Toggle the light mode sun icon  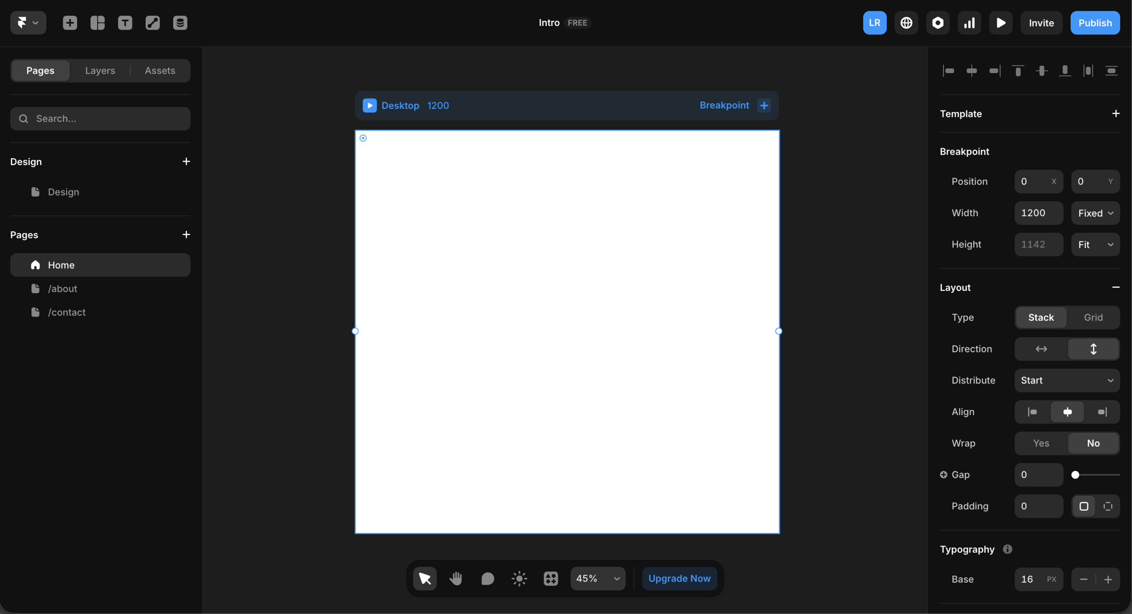519,579
